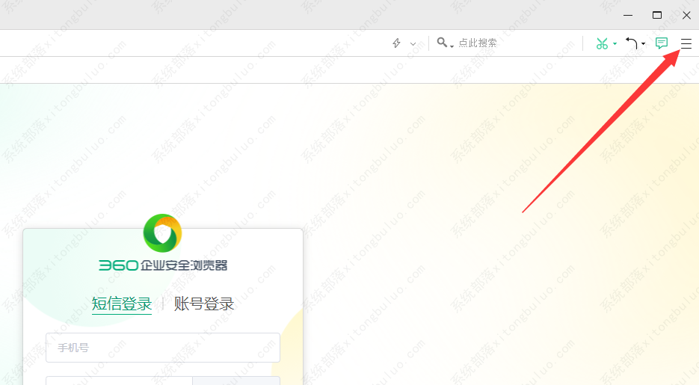Close the browser window

686,15
